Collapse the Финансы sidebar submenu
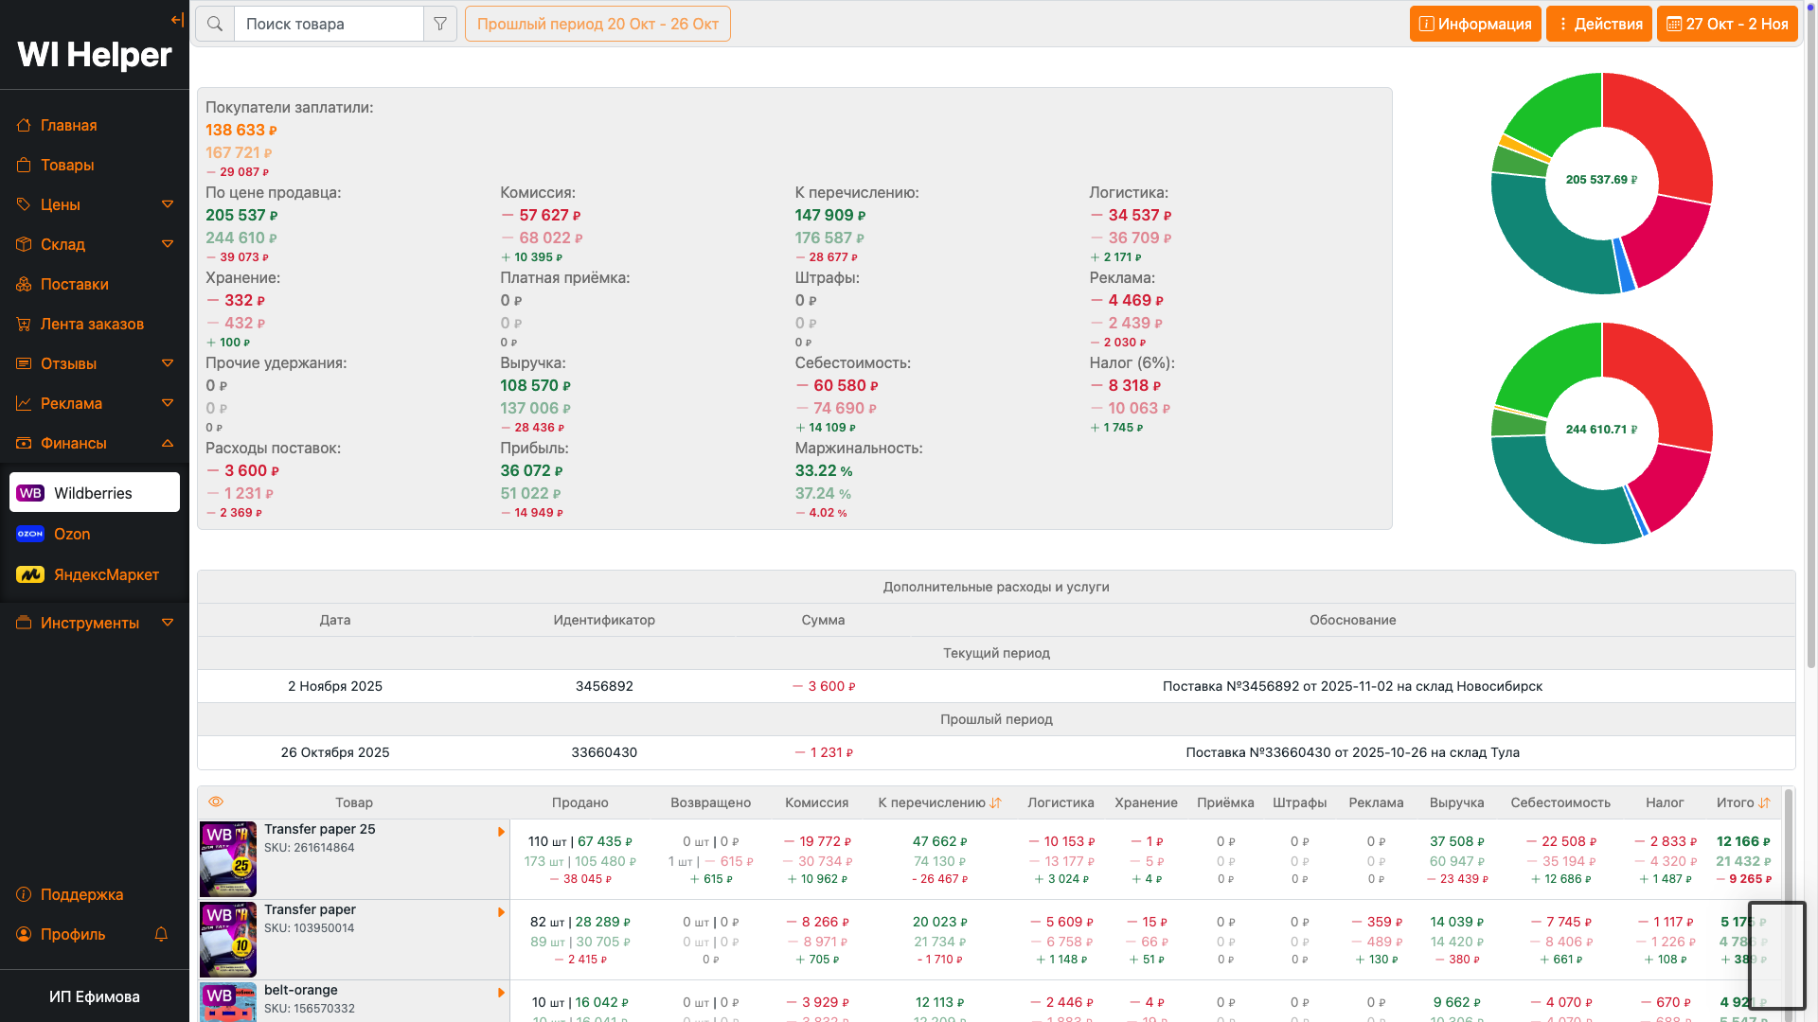The width and height of the screenshot is (1818, 1022). 168,443
